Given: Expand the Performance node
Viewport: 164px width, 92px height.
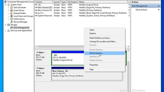Looking at the screenshot, I should coord(8,19).
